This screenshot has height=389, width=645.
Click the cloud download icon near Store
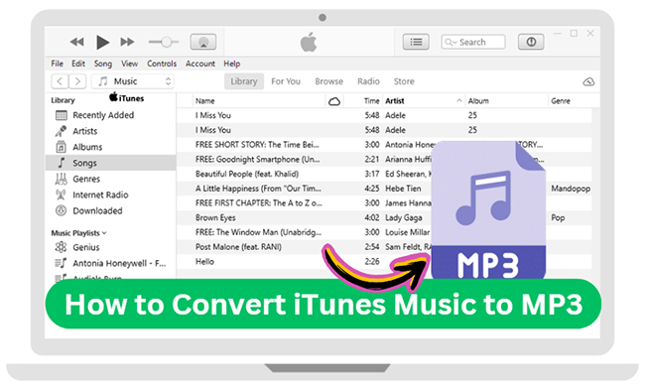588,81
